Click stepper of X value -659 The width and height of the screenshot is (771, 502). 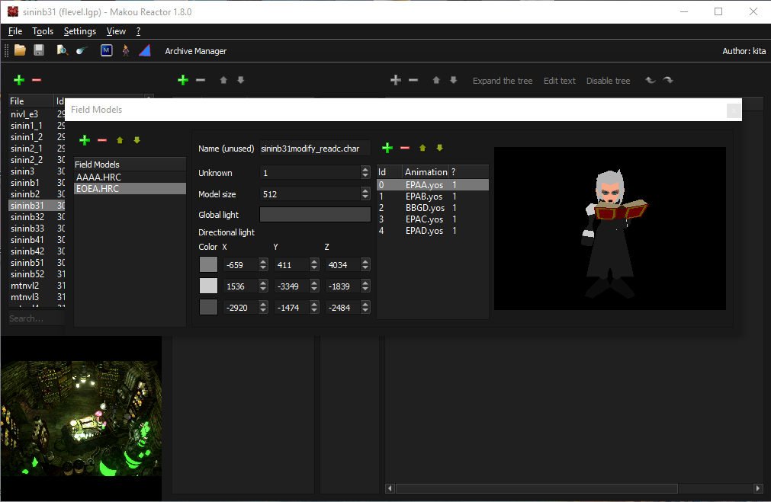[263, 265]
